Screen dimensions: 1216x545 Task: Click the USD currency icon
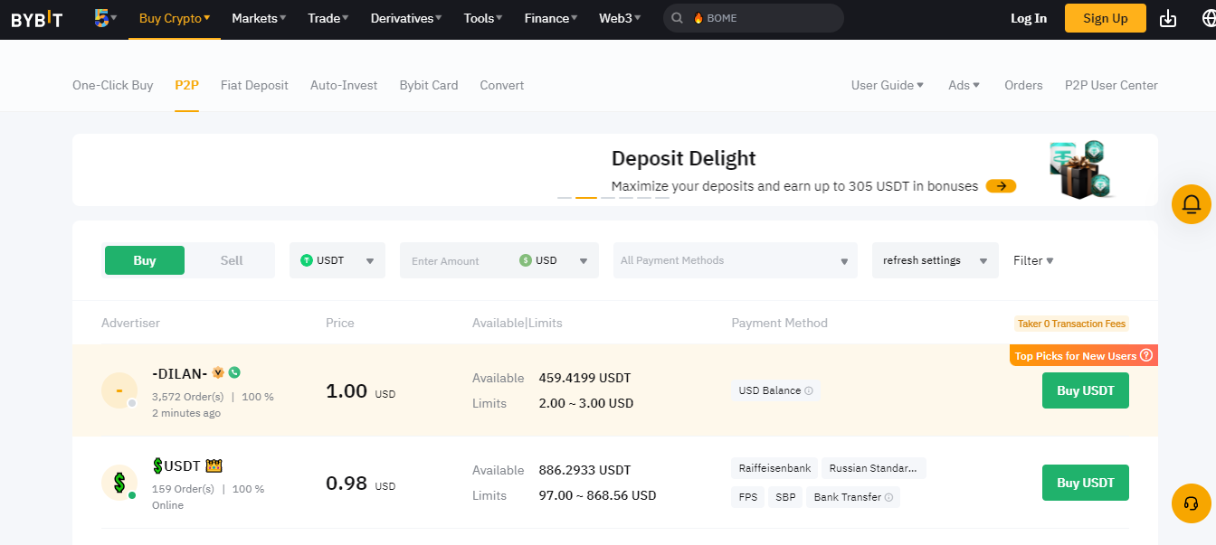pyautogui.click(x=526, y=260)
